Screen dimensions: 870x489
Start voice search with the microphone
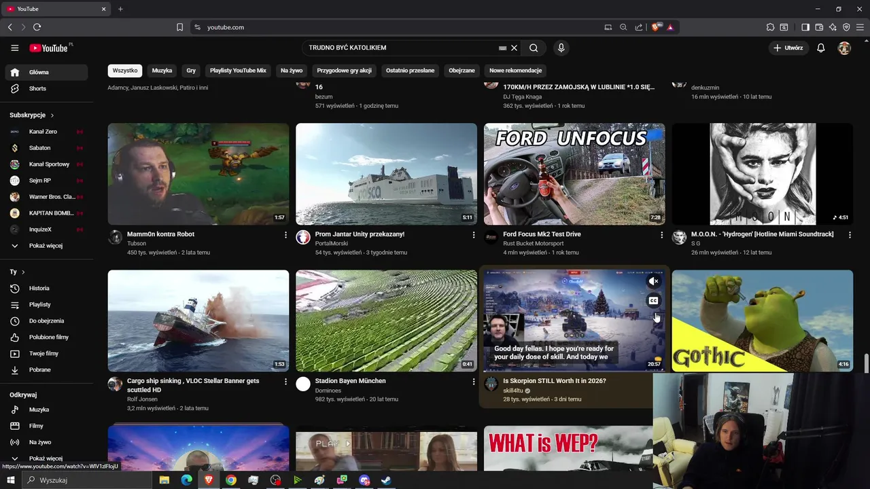[561, 48]
